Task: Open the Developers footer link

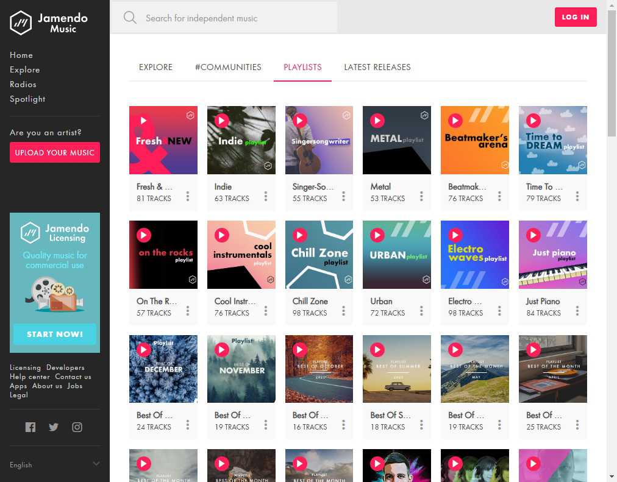Action: coord(65,367)
